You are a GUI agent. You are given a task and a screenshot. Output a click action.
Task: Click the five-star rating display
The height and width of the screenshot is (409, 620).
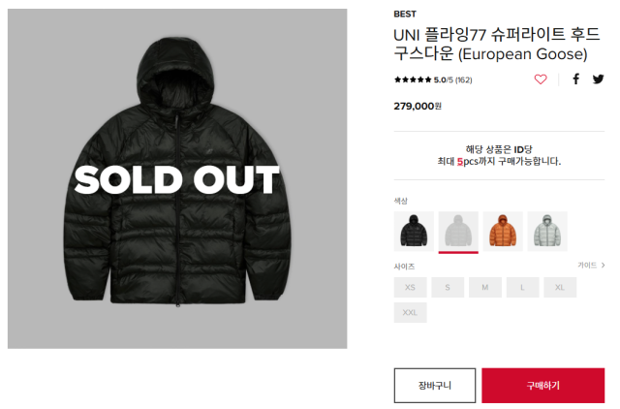pyautogui.click(x=413, y=79)
